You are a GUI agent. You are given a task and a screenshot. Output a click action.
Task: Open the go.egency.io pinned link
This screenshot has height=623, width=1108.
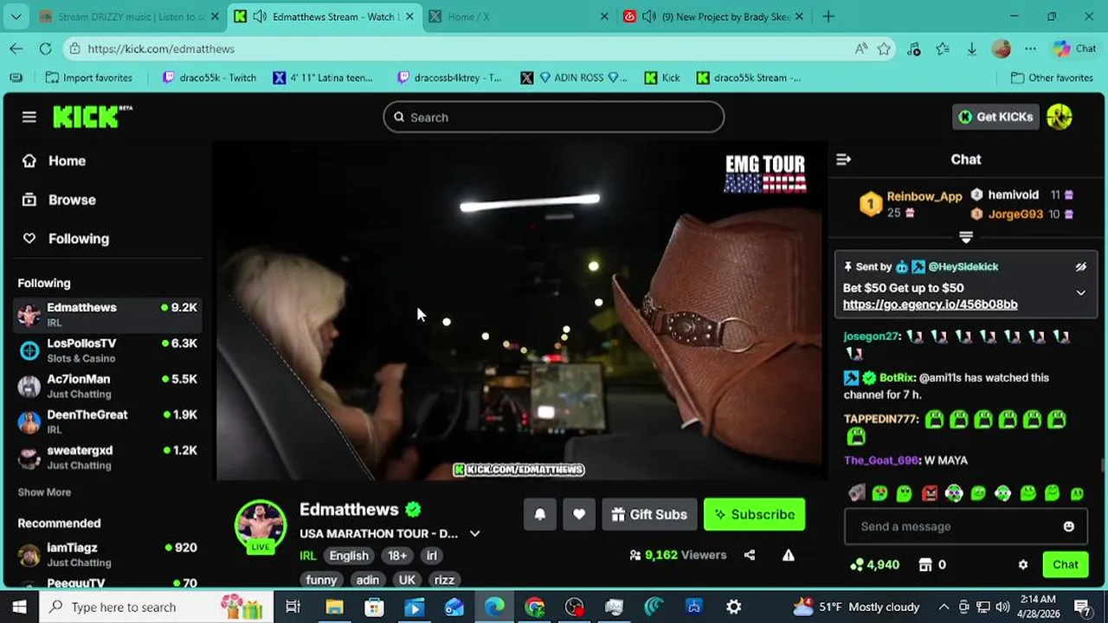click(x=930, y=305)
